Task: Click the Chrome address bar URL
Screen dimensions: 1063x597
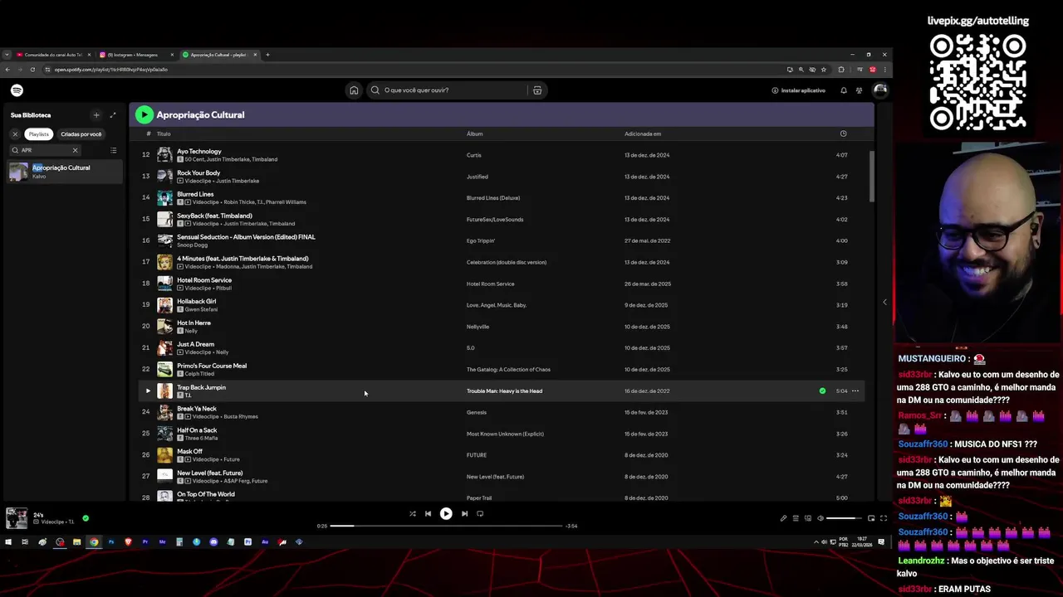Action: [x=111, y=70]
